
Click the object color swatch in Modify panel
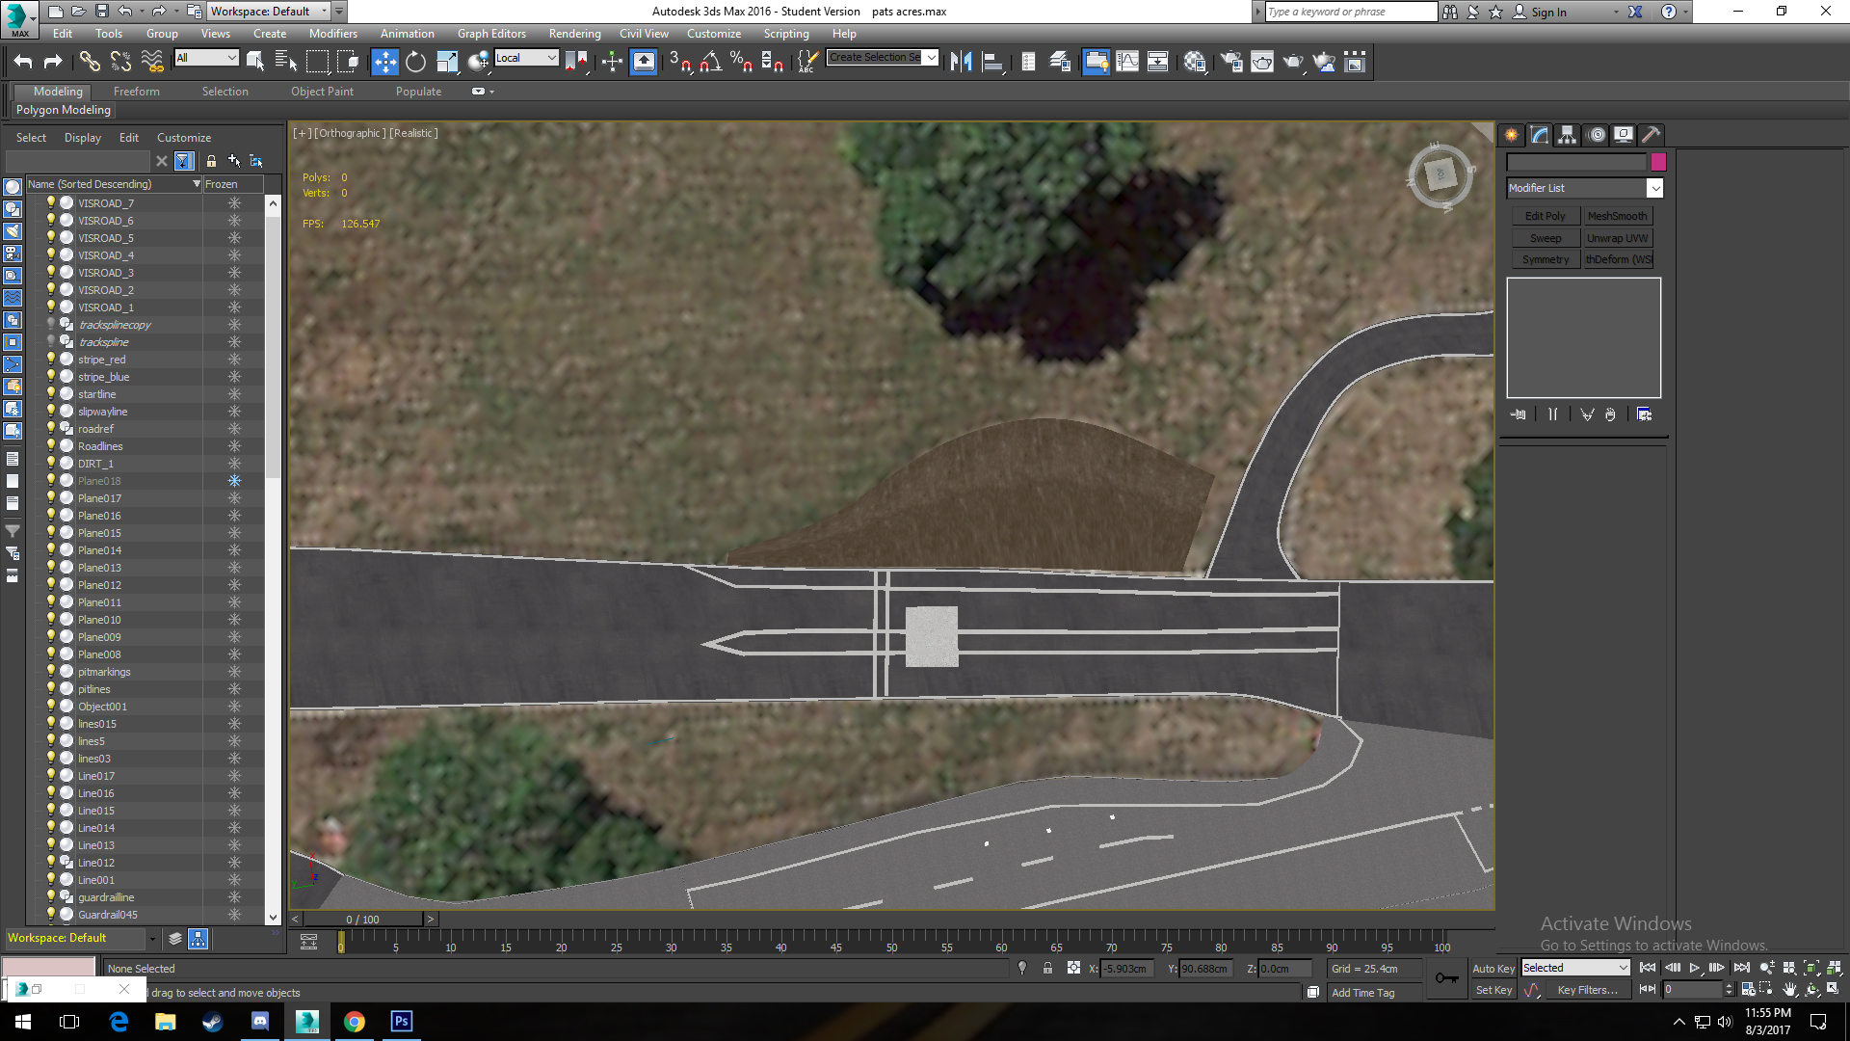[x=1658, y=162]
